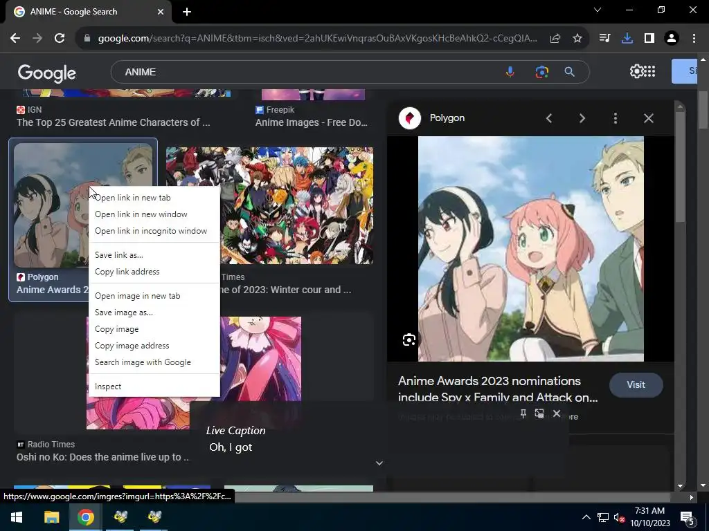Screen dimensions: 709x531
Task: Click the share page icon in address bar
Action: click(555, 39)
